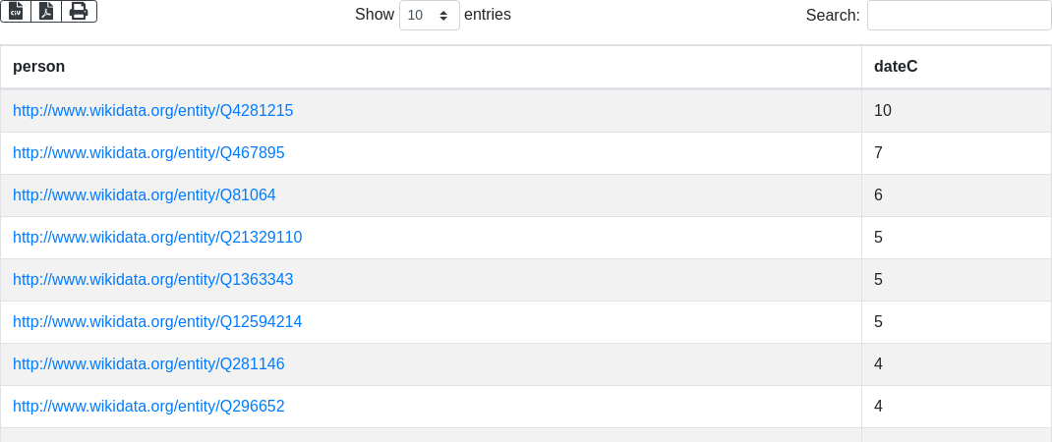The width and height of the screenshot is (1052, 442).
Task: Export table as CSV file
Action: coord(16,12)
